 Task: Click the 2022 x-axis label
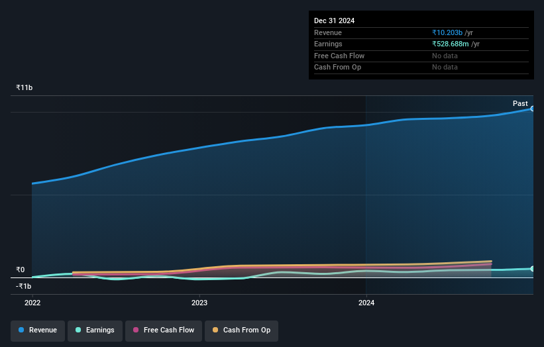(x=32, y=303)
